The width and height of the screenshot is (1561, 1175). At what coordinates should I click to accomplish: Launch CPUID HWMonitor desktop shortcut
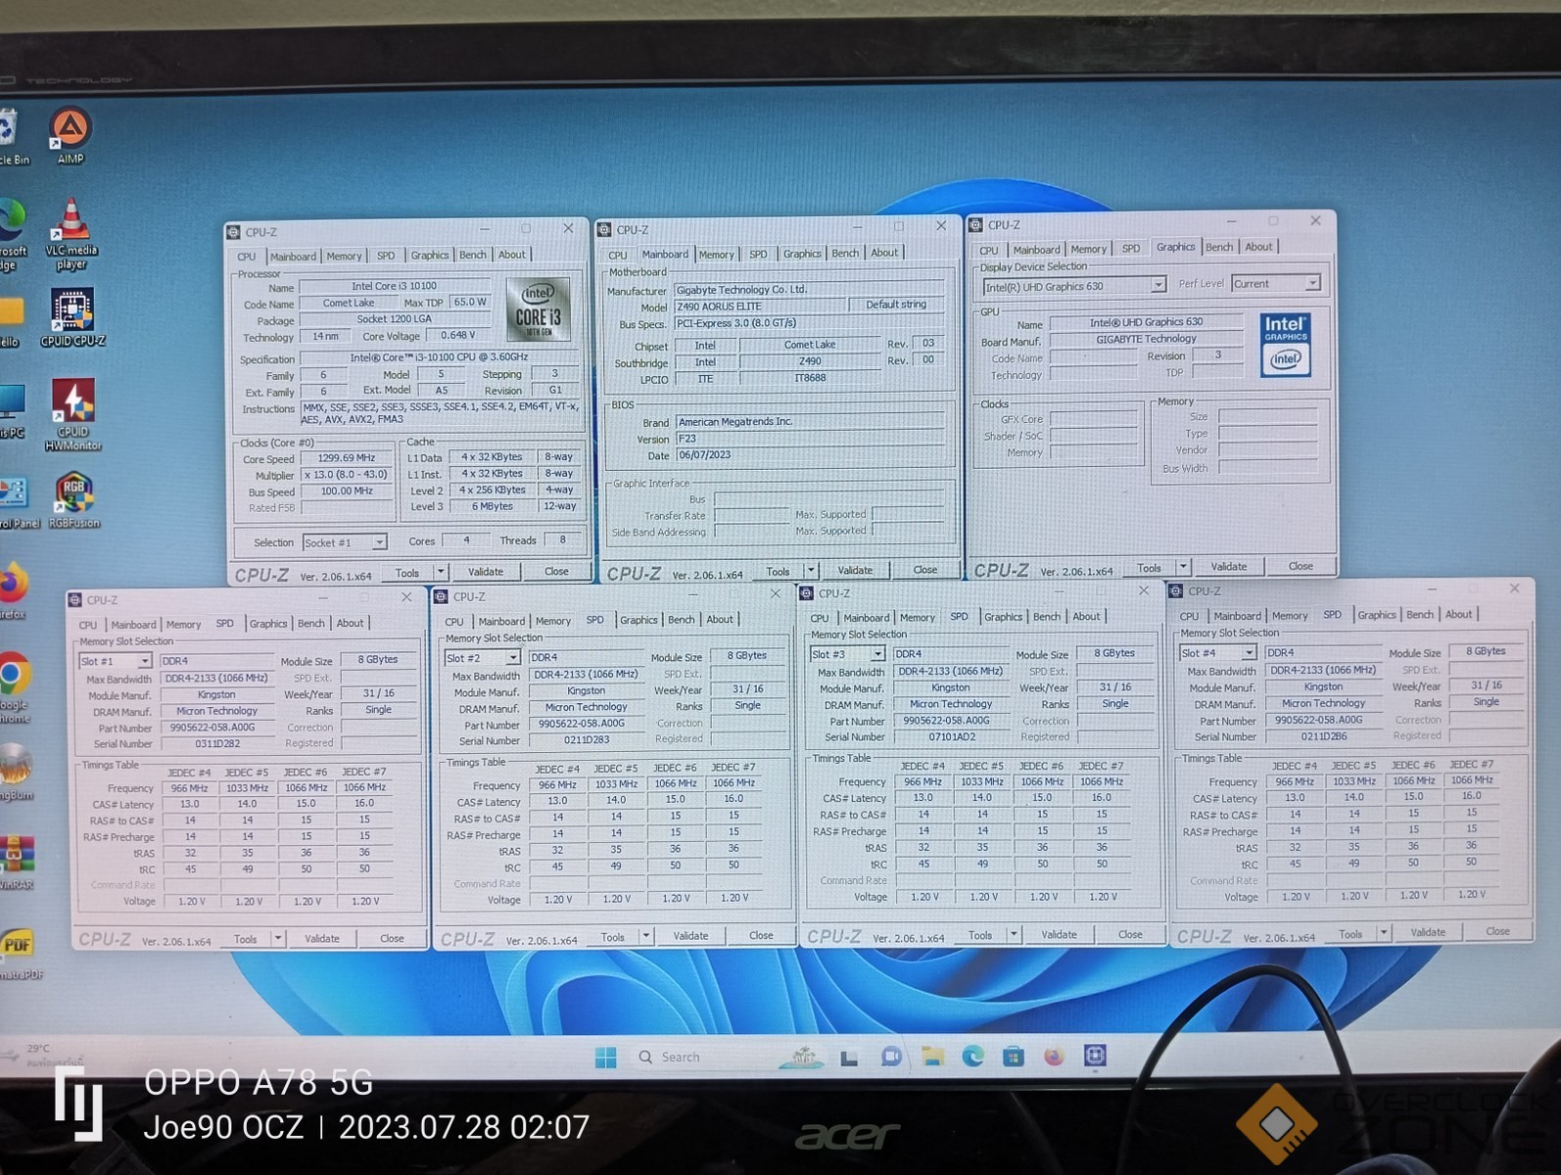point(72,414)
